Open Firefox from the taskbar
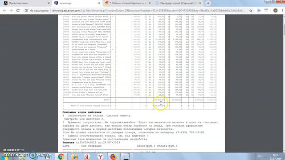 pos(114,156)
